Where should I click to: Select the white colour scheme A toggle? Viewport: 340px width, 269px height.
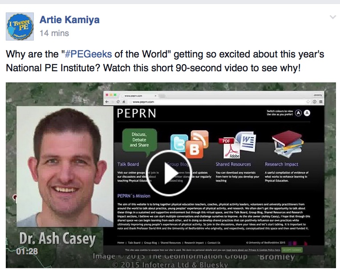tap(307, 113)
